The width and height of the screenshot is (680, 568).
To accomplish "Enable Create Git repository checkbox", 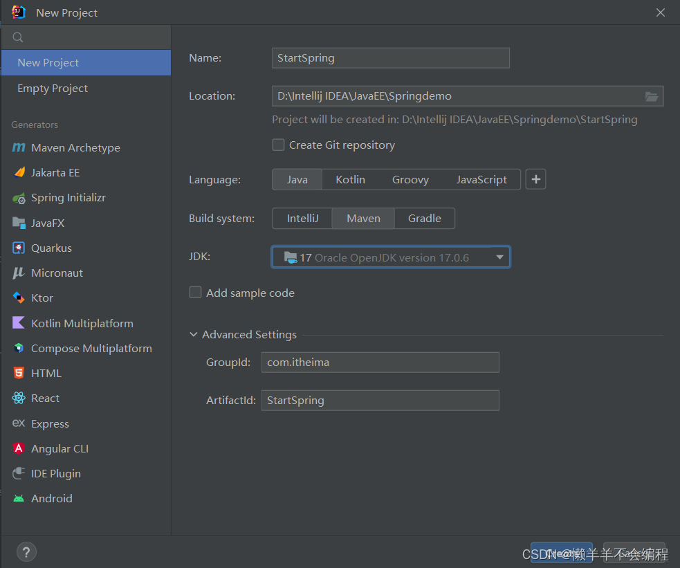I will click(278, 145).
